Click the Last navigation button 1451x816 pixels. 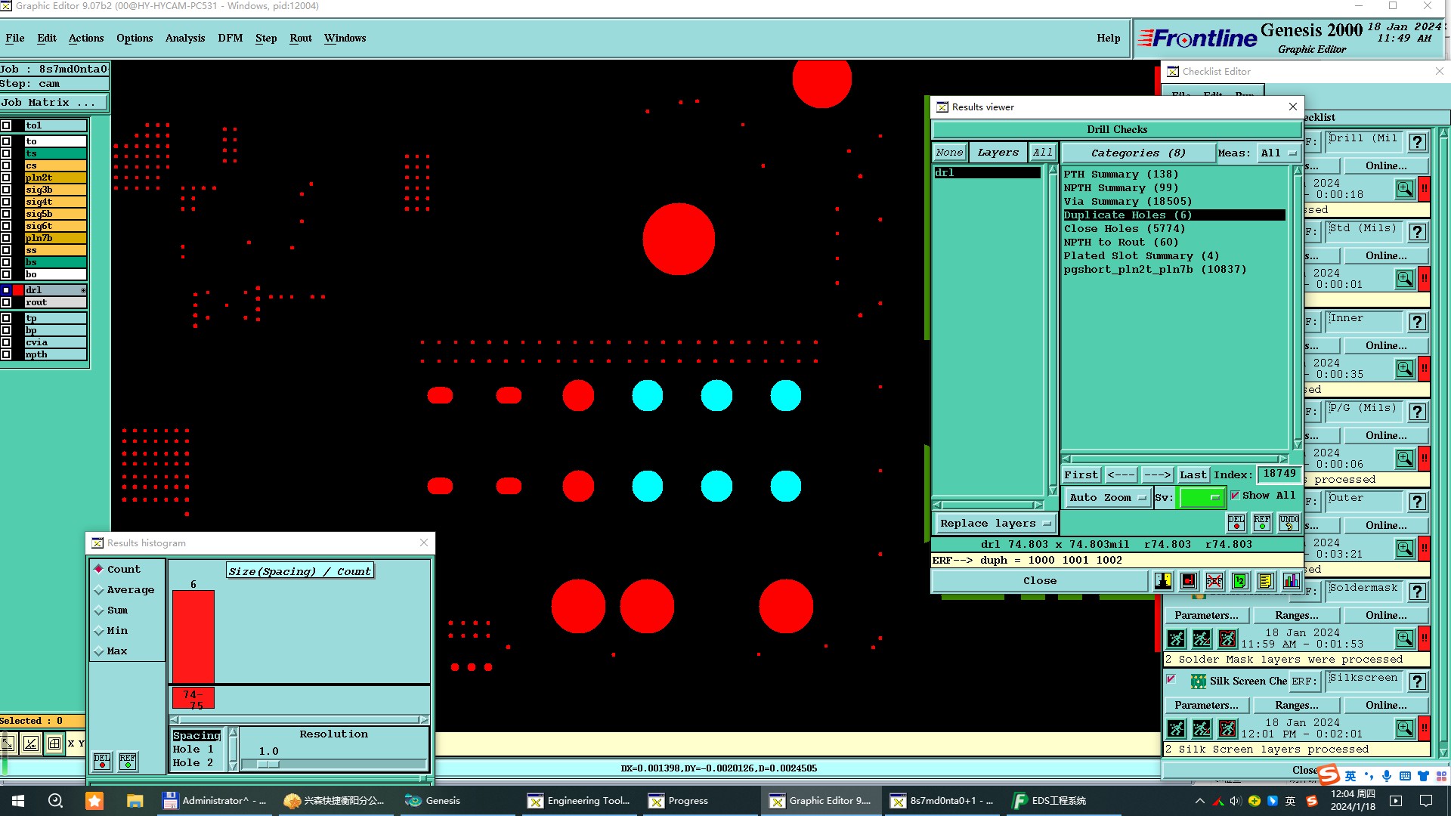click(x=1193, y=475)
